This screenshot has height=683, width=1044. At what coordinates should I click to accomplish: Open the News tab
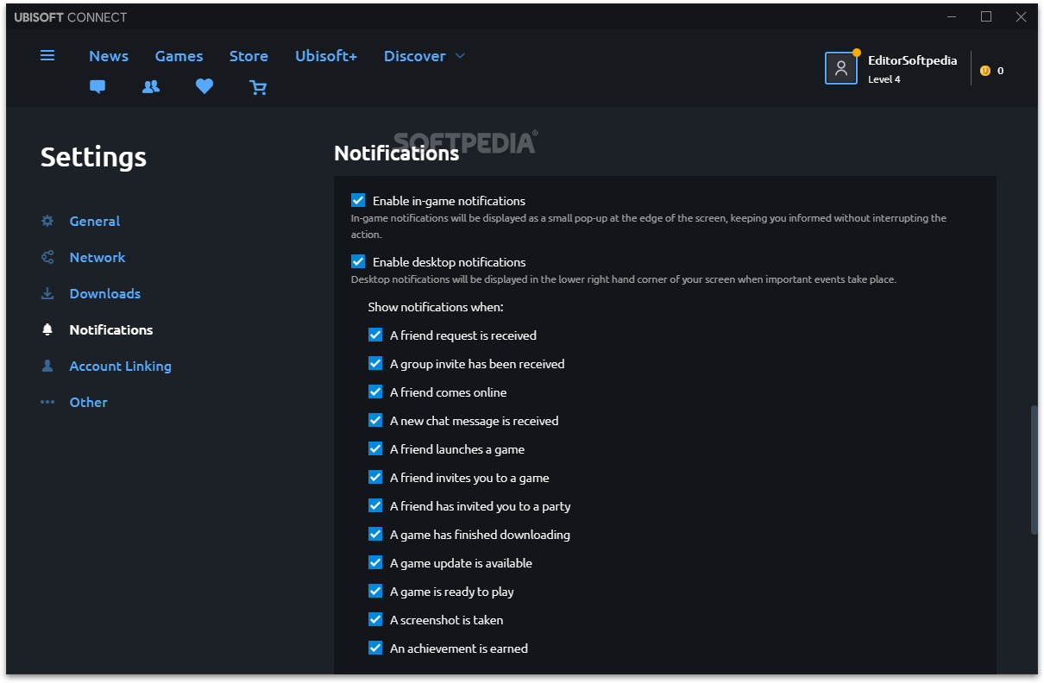pyautogui.click(x=109, y=56)
